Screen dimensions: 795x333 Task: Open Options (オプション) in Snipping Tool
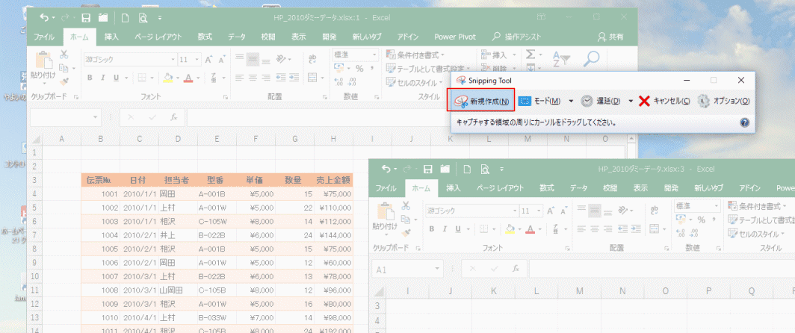(x=723, y=101)
